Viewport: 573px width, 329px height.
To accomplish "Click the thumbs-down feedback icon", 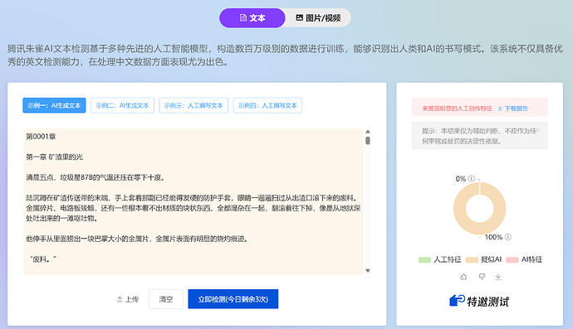I will (x=482, y=277).
